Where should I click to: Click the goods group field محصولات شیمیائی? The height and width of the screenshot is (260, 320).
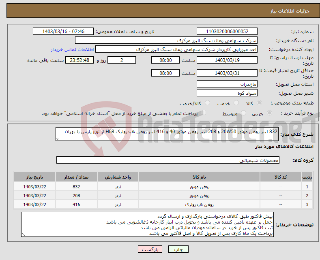(168, 160)
